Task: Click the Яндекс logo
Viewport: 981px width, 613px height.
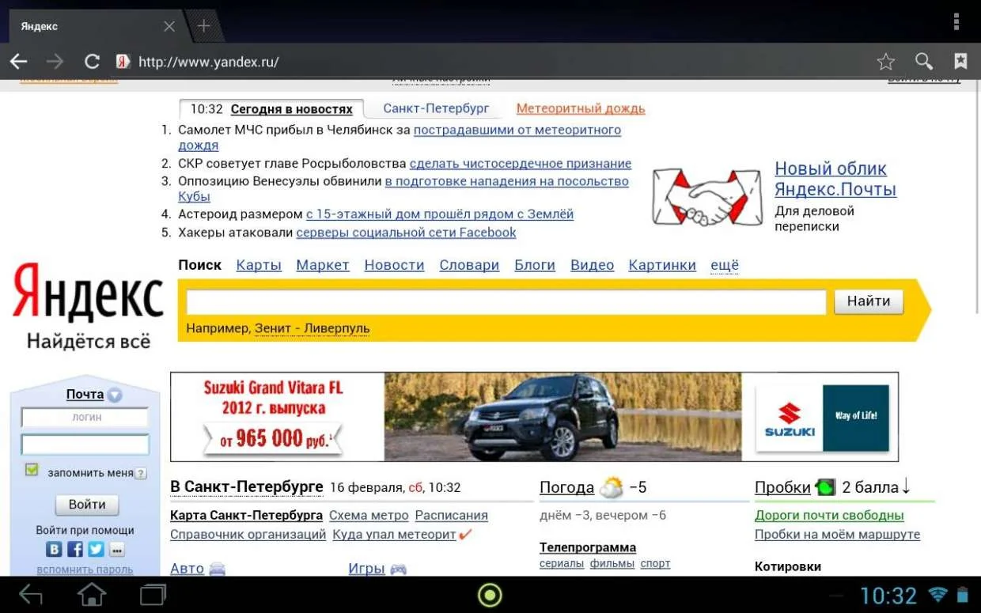Action: (x=88, y=293)
